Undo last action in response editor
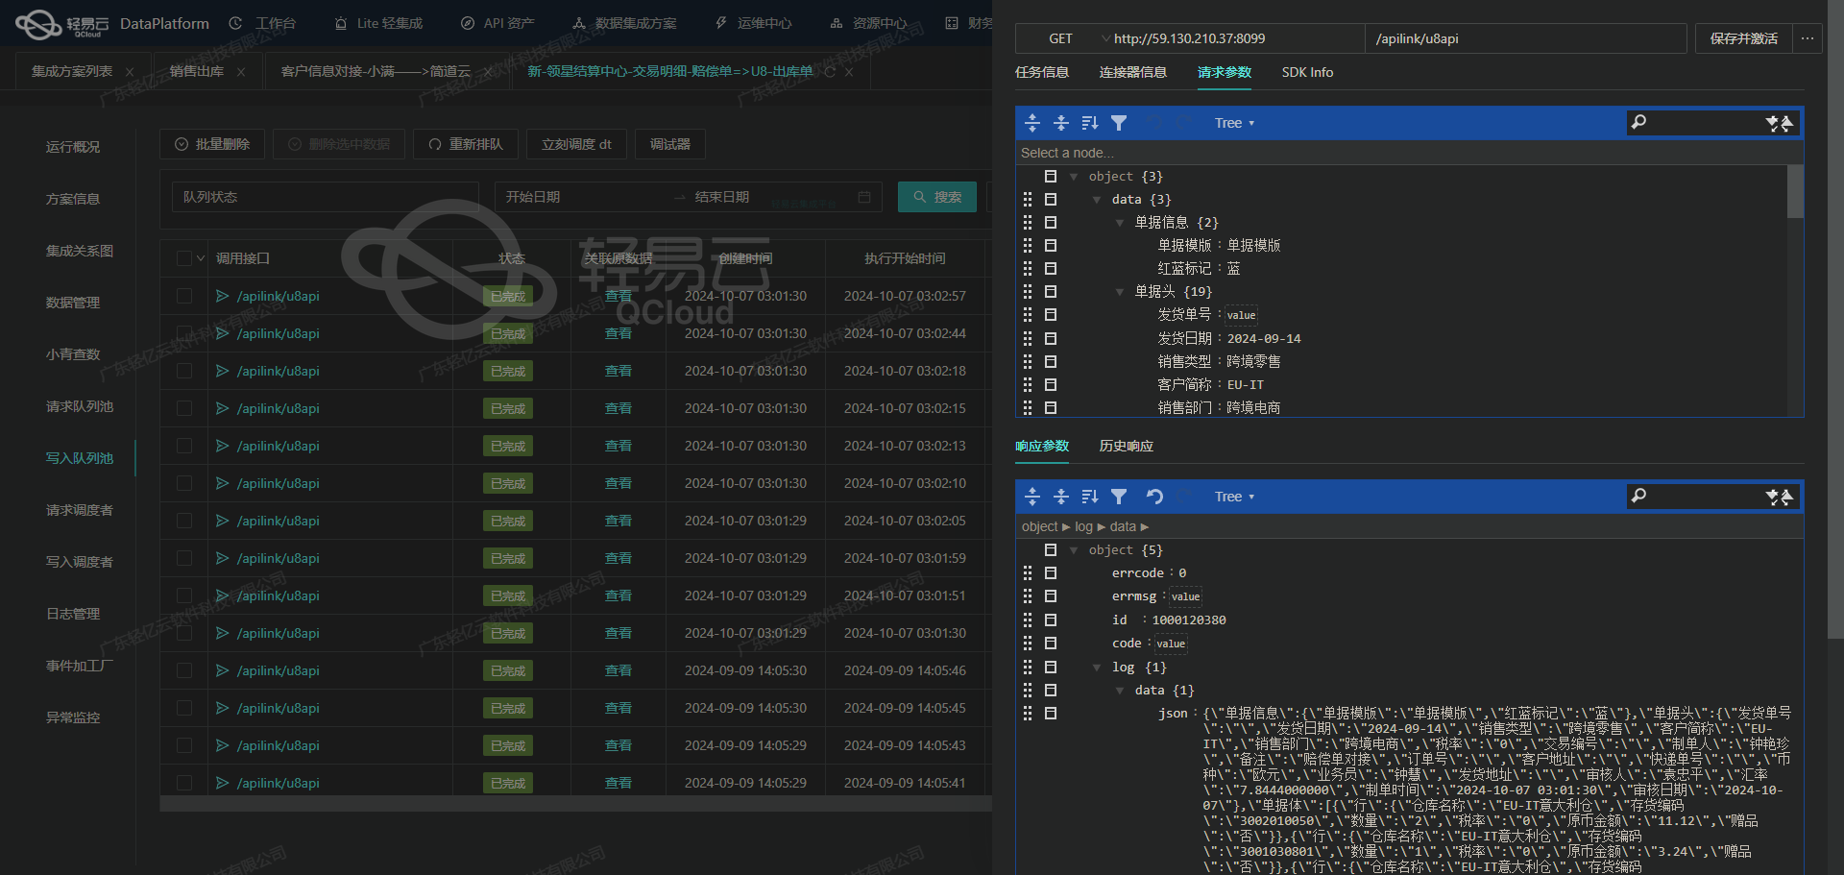The height and width of the screenshot is (875, 1844). [x=1154, y=497]
